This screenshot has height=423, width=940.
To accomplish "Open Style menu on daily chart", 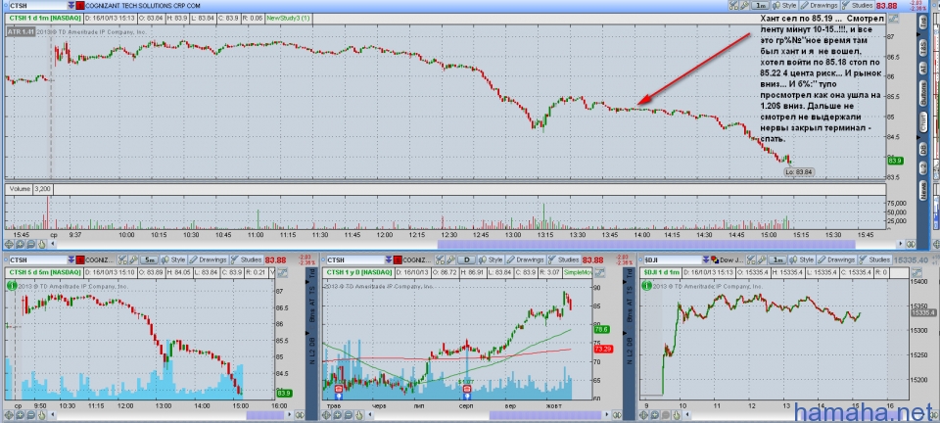I will (x=491, y=260).
